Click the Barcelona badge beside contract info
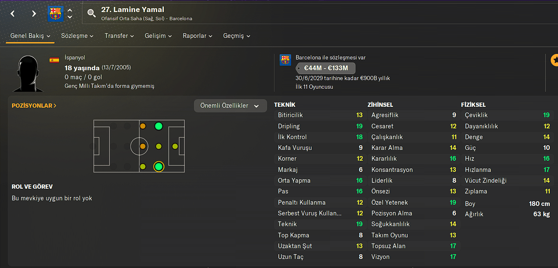Image resolution: width=558 pixels, height=268 pixels. click(x=285, y=60)
